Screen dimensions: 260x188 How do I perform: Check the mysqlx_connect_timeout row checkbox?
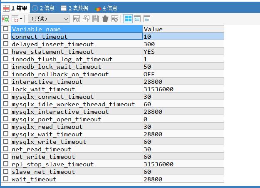pos(6,96)
